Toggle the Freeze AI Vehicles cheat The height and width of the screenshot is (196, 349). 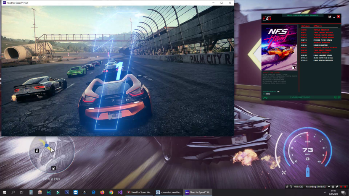click(x=322, y=40)
